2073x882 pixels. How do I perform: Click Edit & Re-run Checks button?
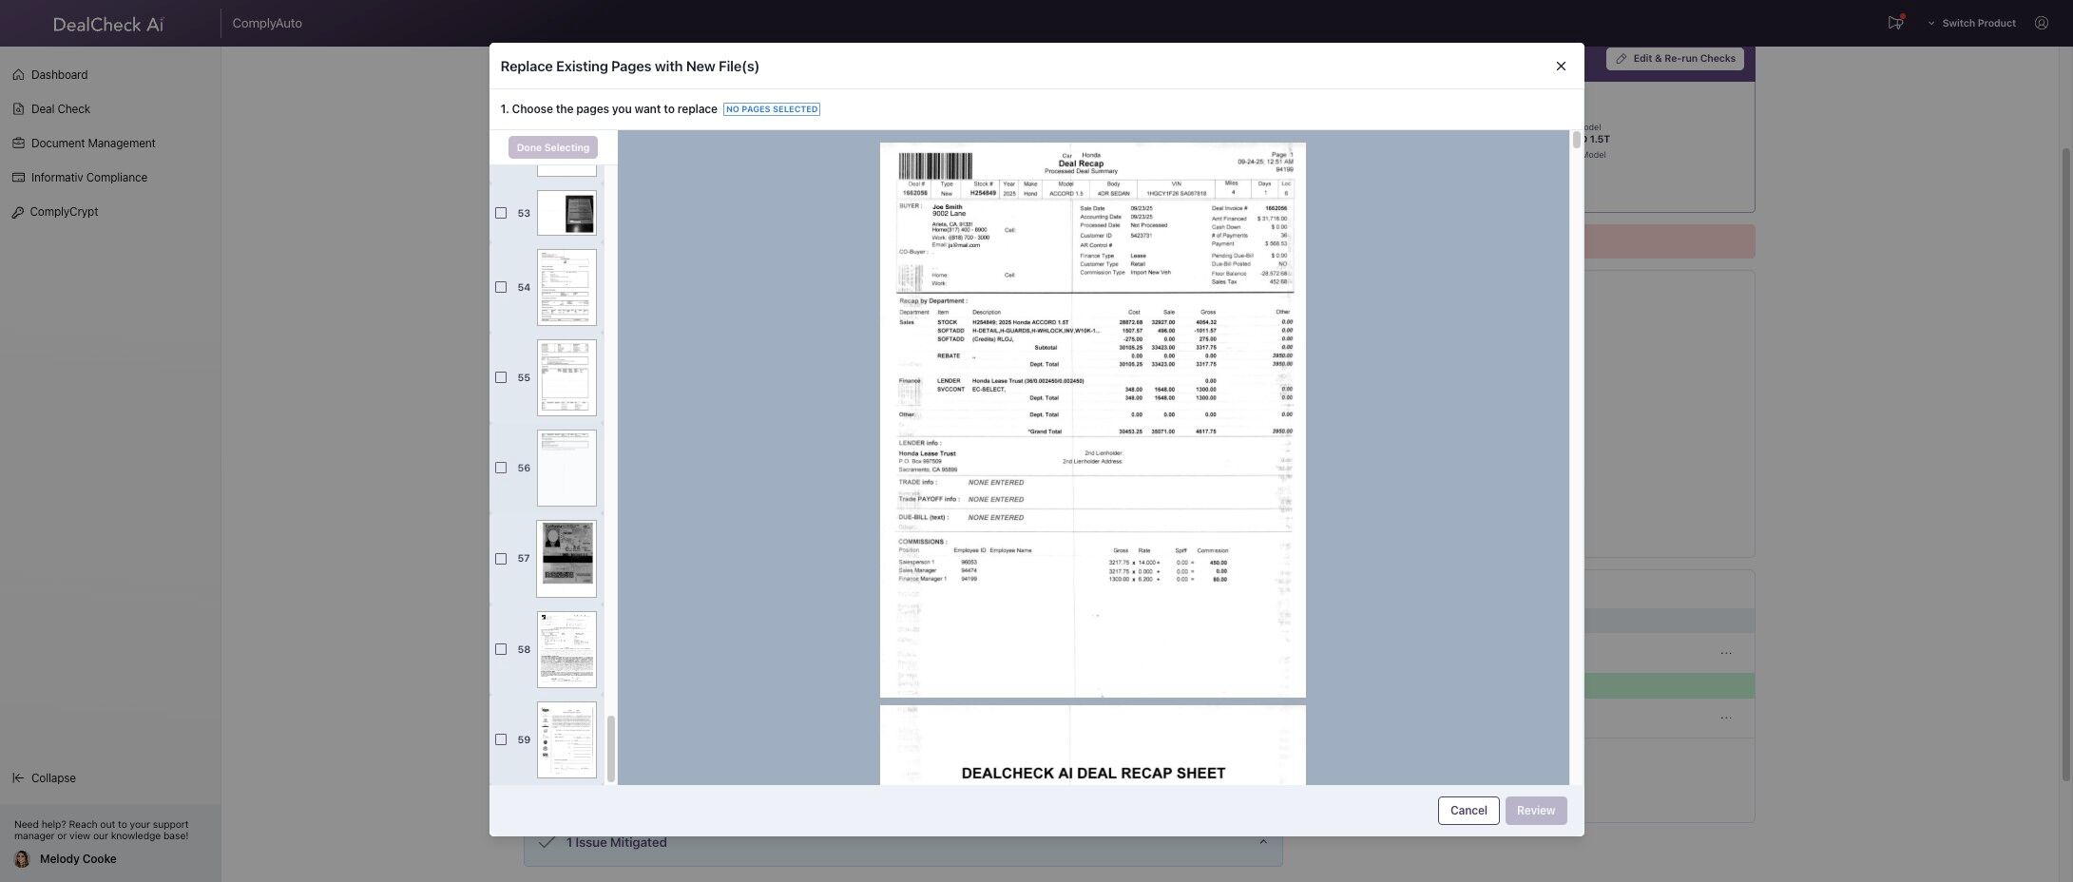click(x=1675, y=59)
